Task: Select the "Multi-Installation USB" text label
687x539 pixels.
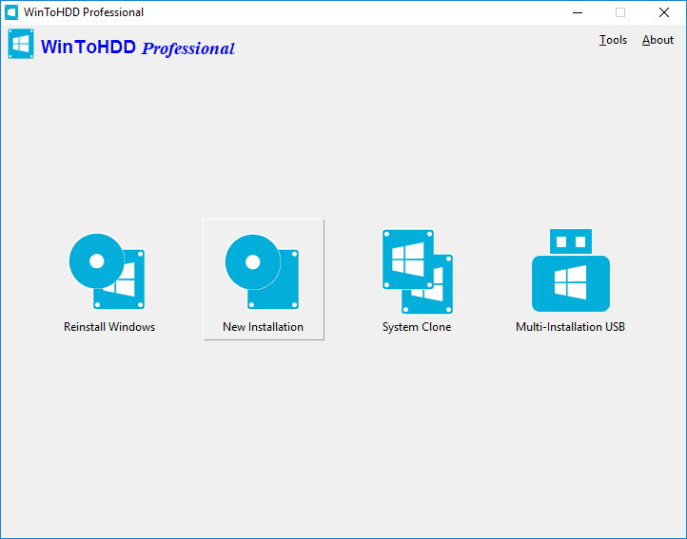Action: point(570,327)
